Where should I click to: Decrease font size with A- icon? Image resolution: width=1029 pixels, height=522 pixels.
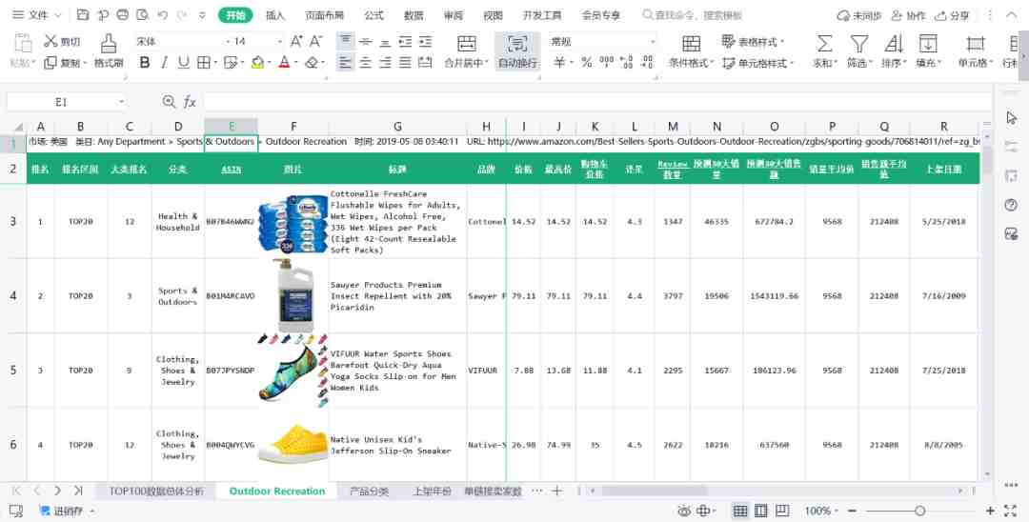pos(316,41)
